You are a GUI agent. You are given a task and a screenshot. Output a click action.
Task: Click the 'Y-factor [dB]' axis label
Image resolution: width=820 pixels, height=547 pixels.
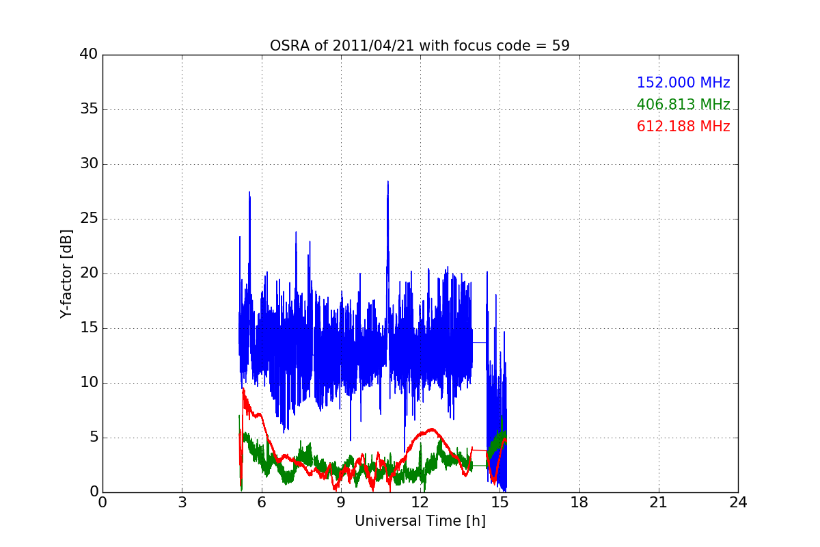point(66,273)
